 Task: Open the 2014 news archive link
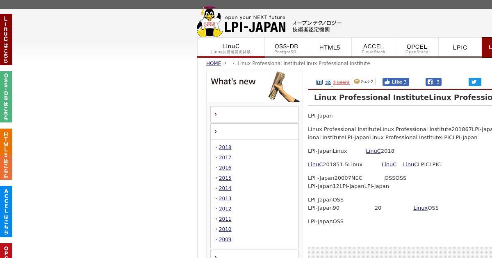225,188
